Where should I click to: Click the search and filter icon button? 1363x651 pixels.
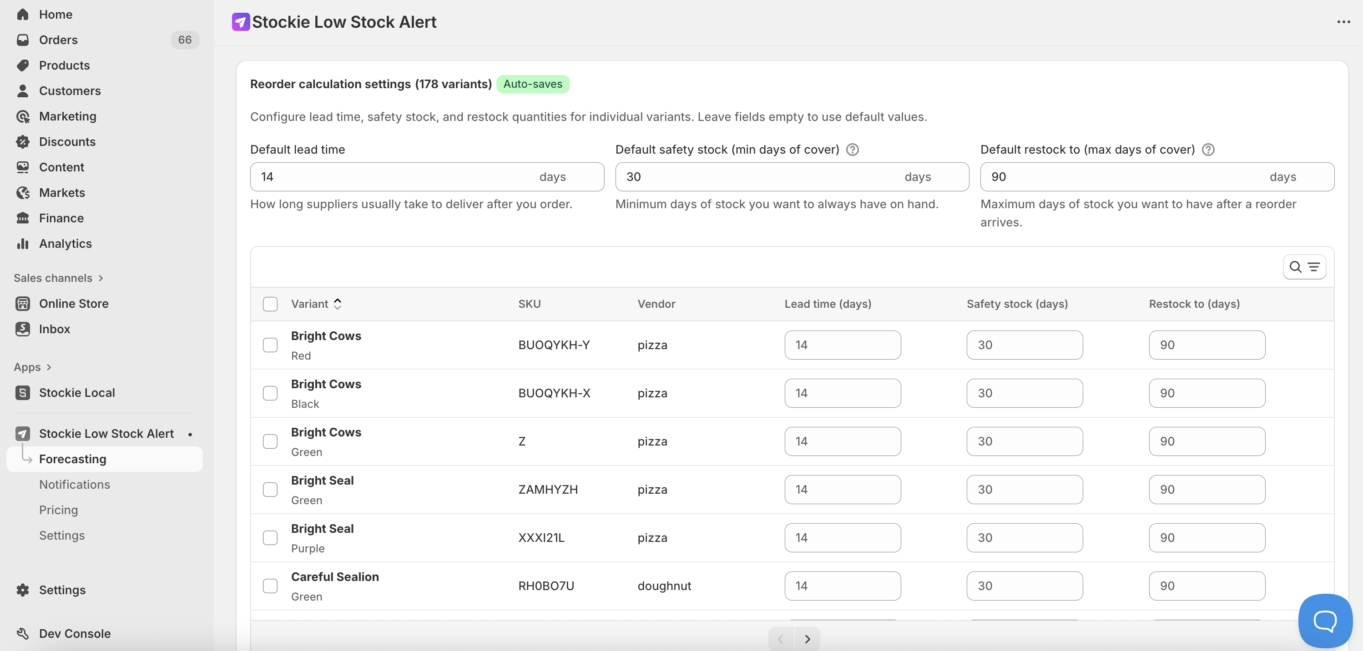point(1304,267)
